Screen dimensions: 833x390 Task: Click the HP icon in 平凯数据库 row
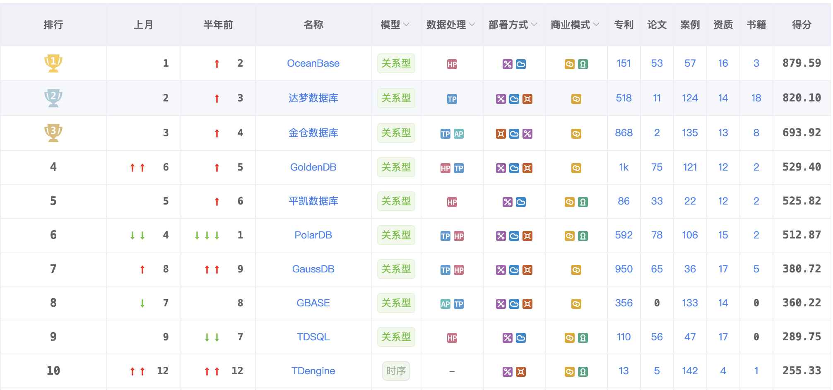point(452,202)
